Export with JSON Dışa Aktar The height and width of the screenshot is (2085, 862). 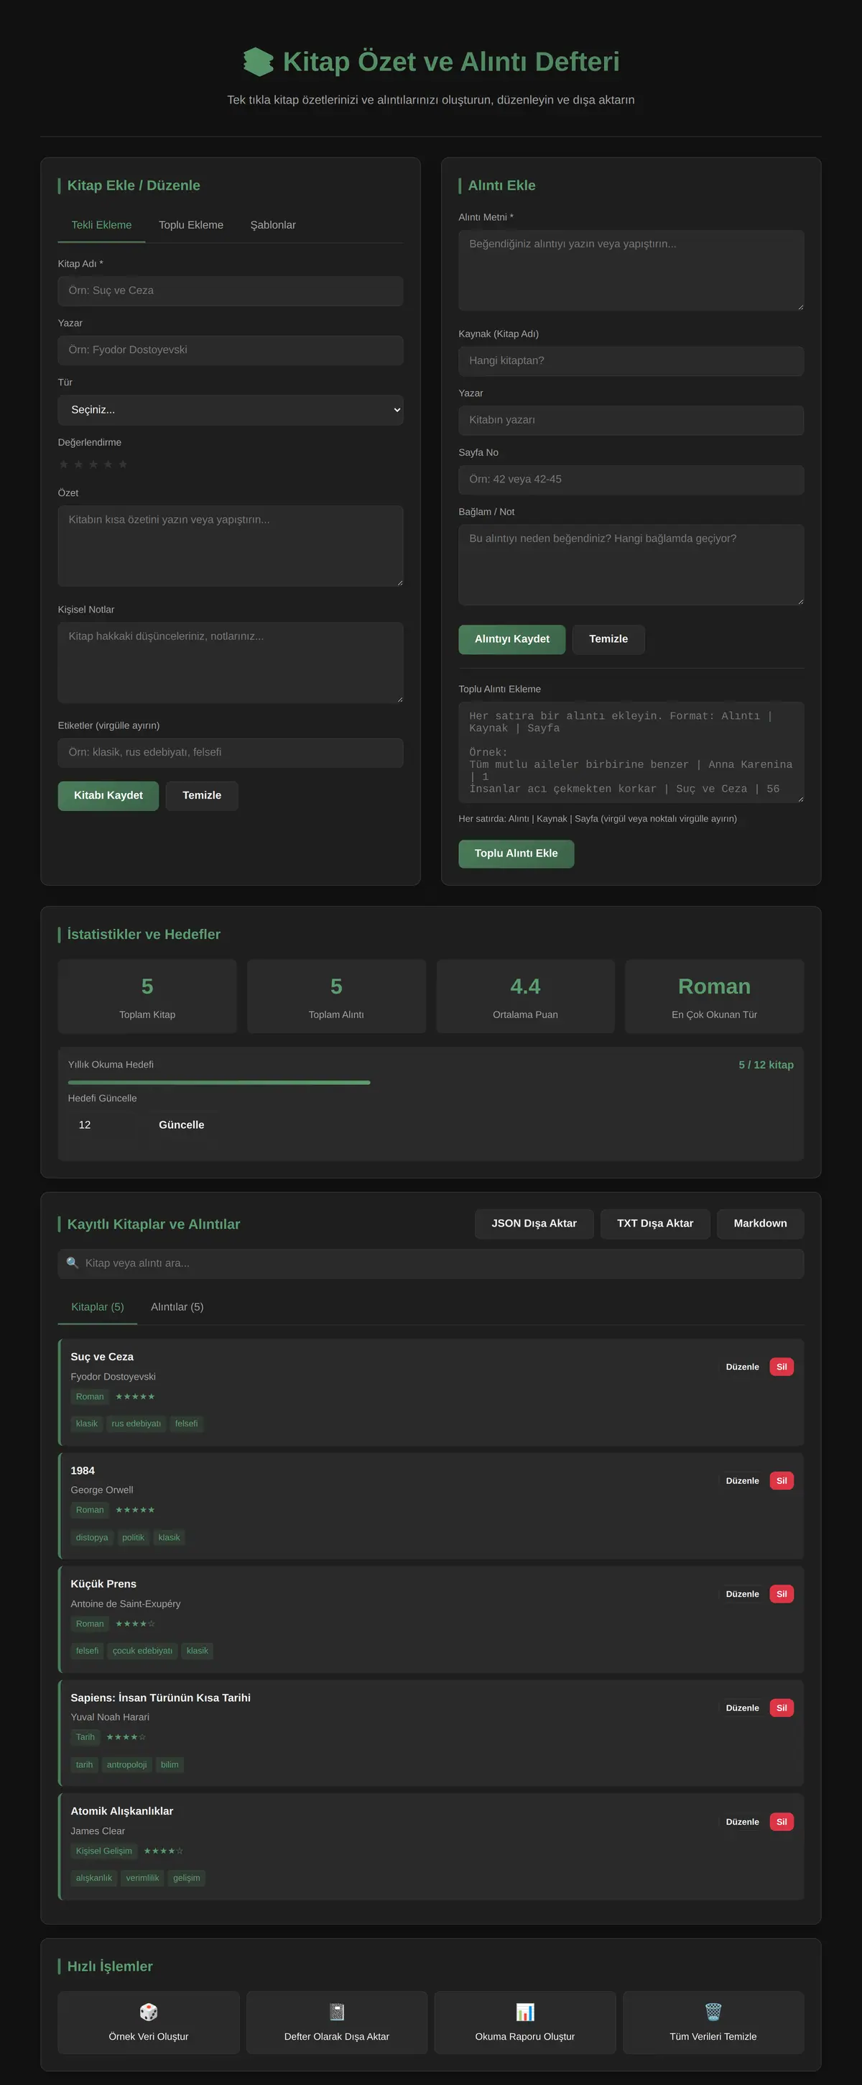pos(534,1224)
